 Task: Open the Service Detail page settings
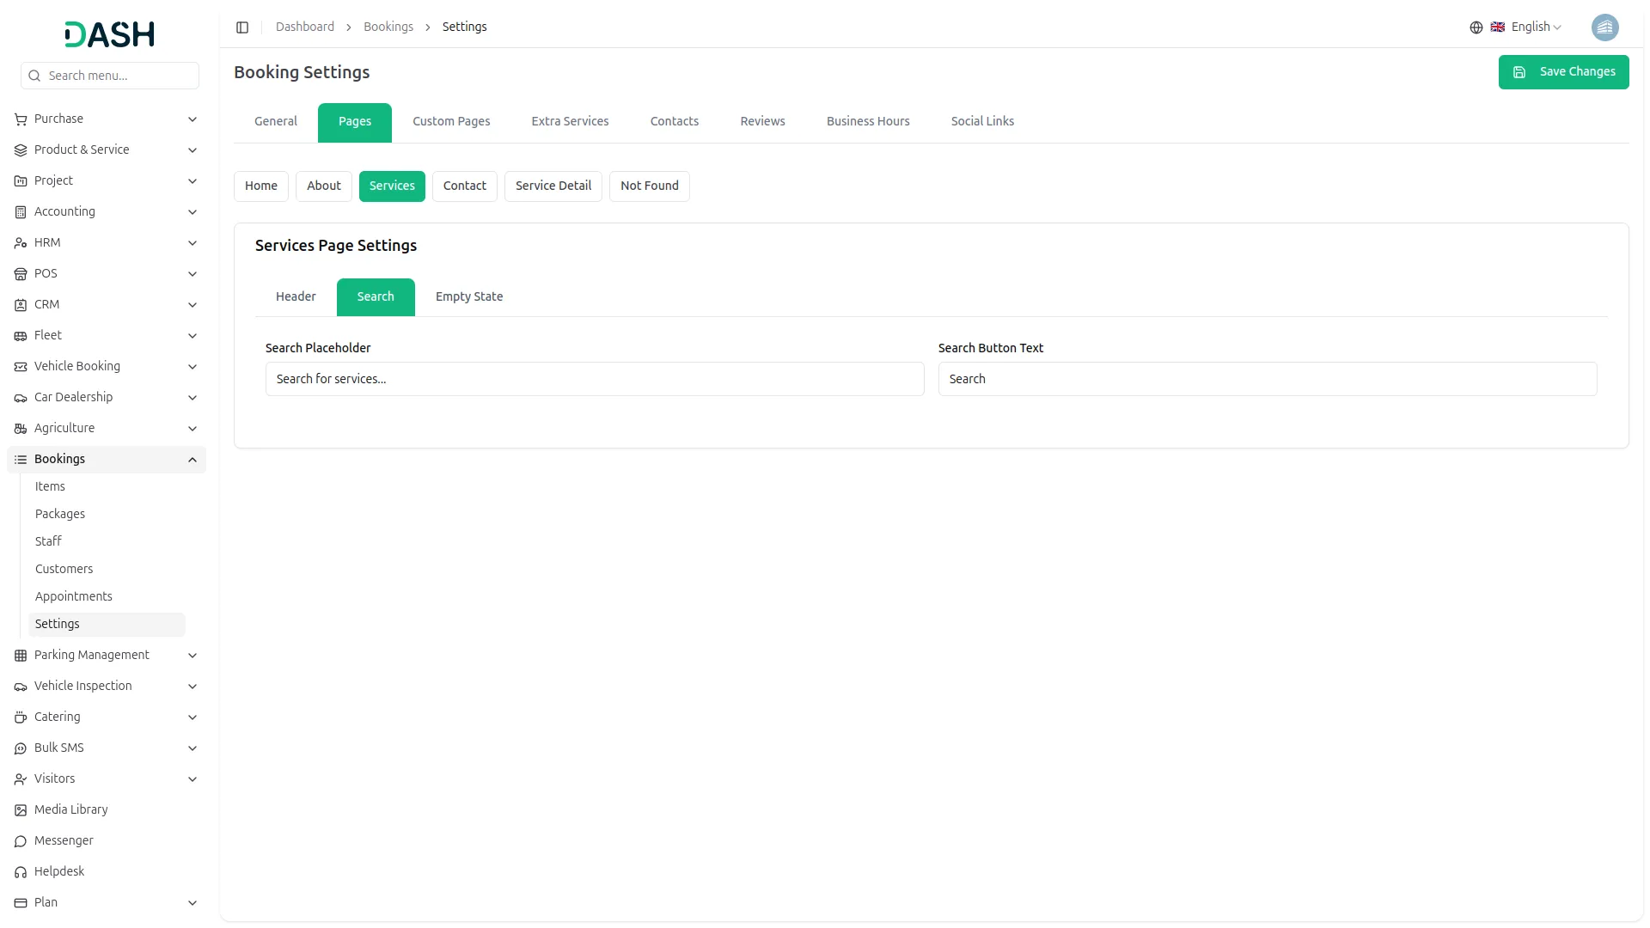[x=553, y=186]
